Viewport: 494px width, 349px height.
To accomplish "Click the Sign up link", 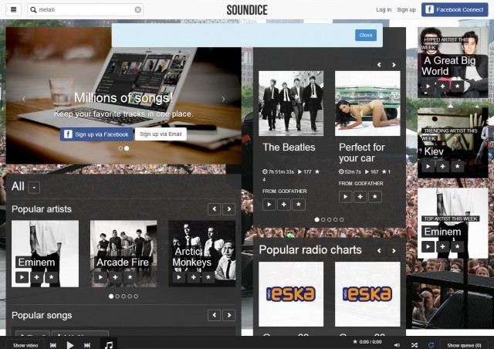I will point(406,10).
